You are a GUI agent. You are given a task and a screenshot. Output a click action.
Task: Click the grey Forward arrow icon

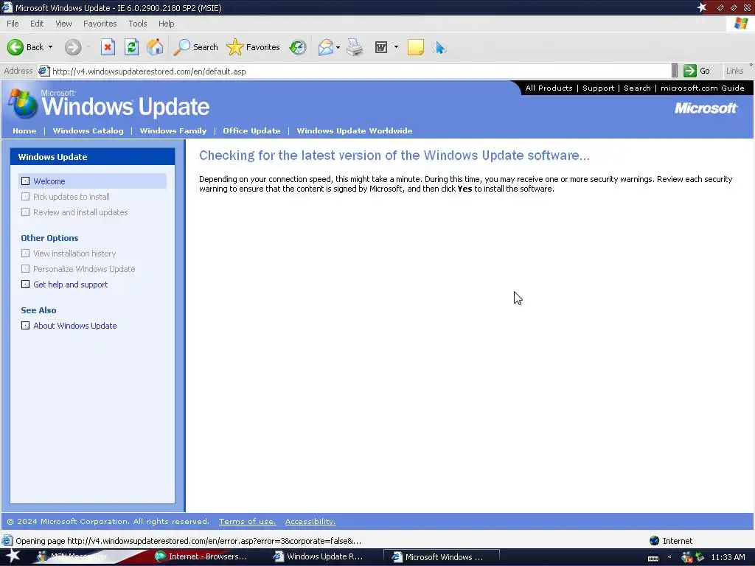73,47
